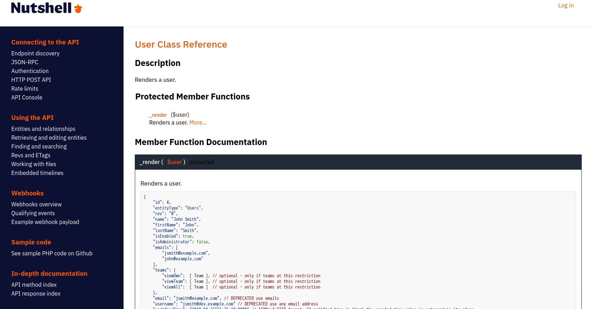The width and height of the screenshot is (593, 309).
Task: Open HTTP POST API page
Action: point(31,80)
